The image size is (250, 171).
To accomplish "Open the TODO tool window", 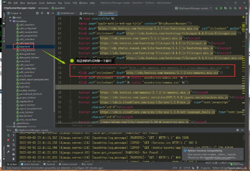I will tap(87, 164).
